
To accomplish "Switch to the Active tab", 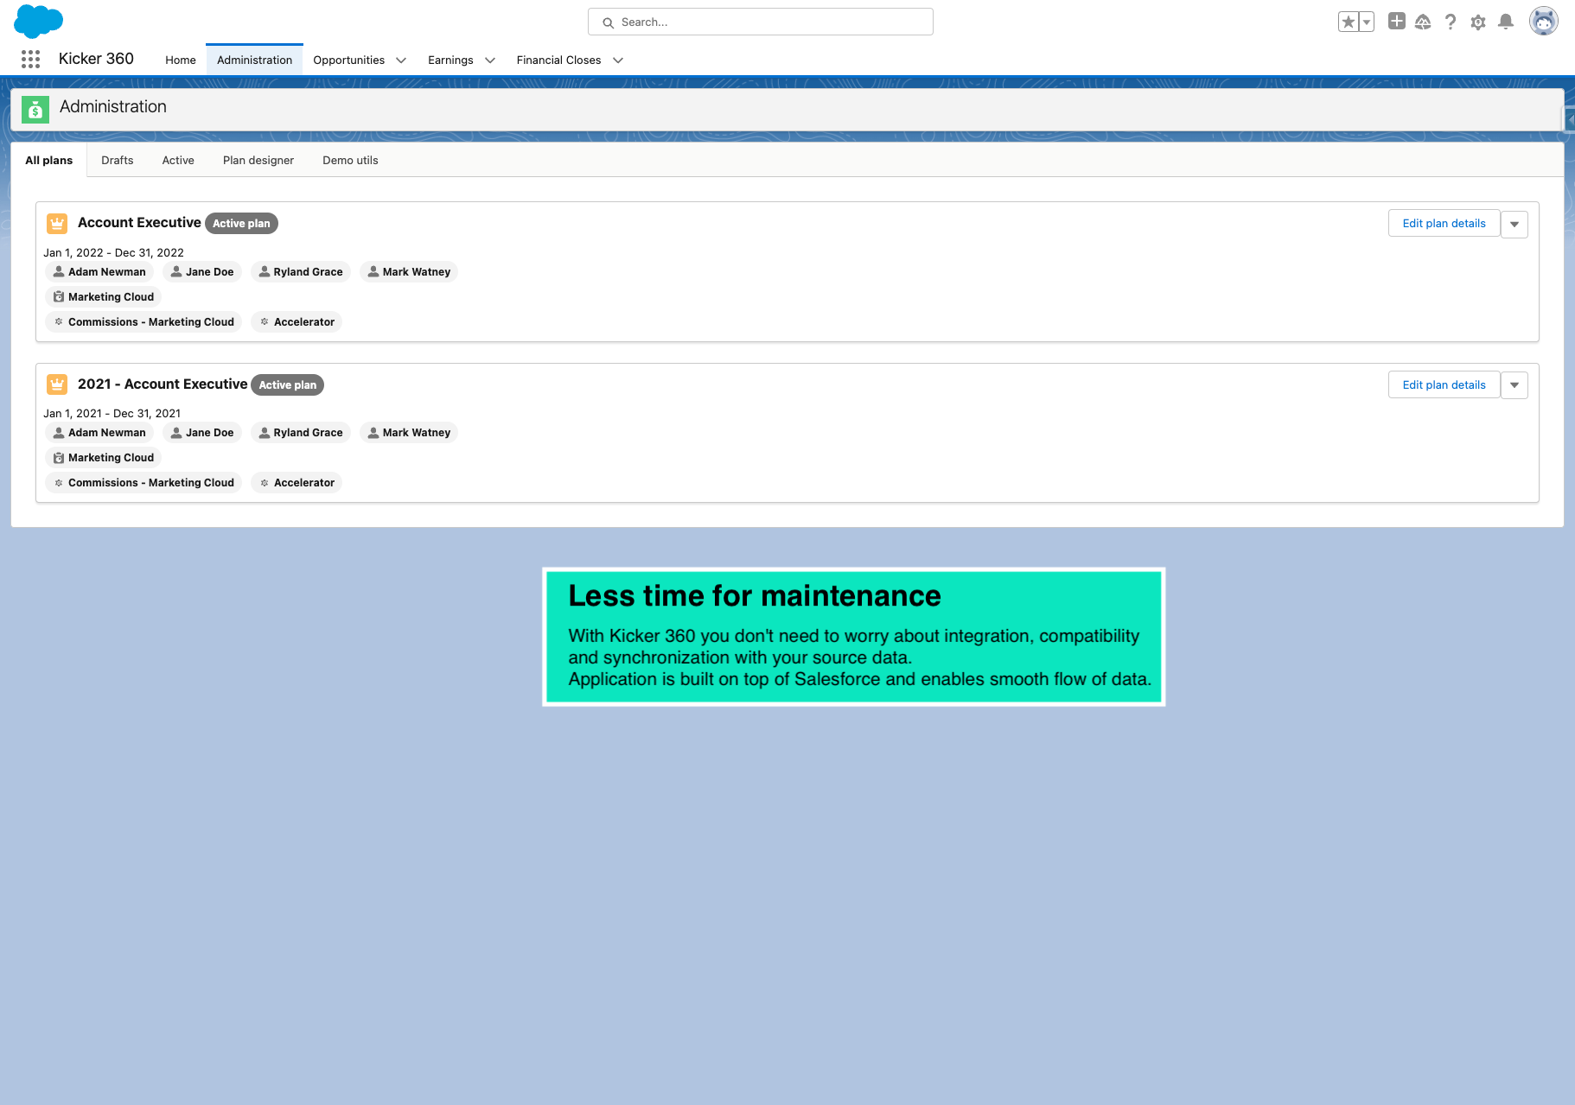I will [x=178, y=160].
